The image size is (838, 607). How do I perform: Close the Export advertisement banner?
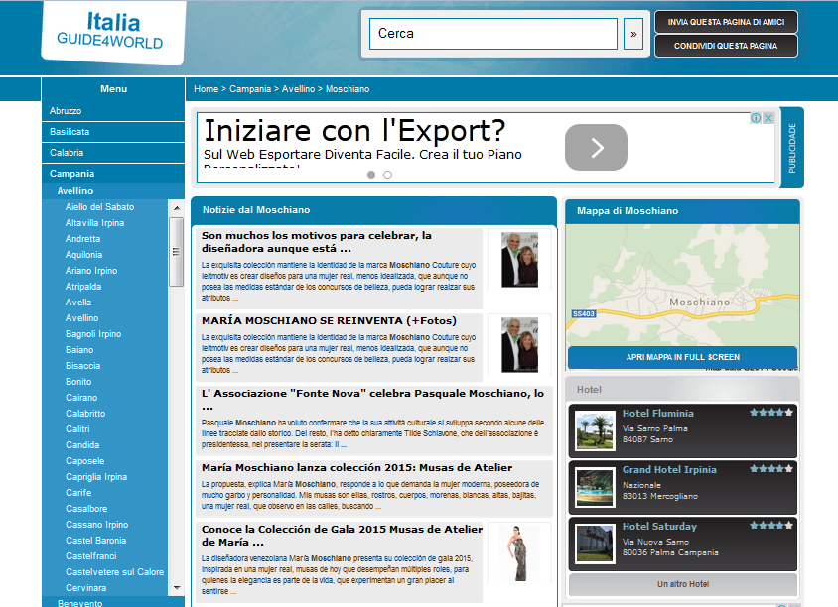pyautogui.click(x=768, y=118)
